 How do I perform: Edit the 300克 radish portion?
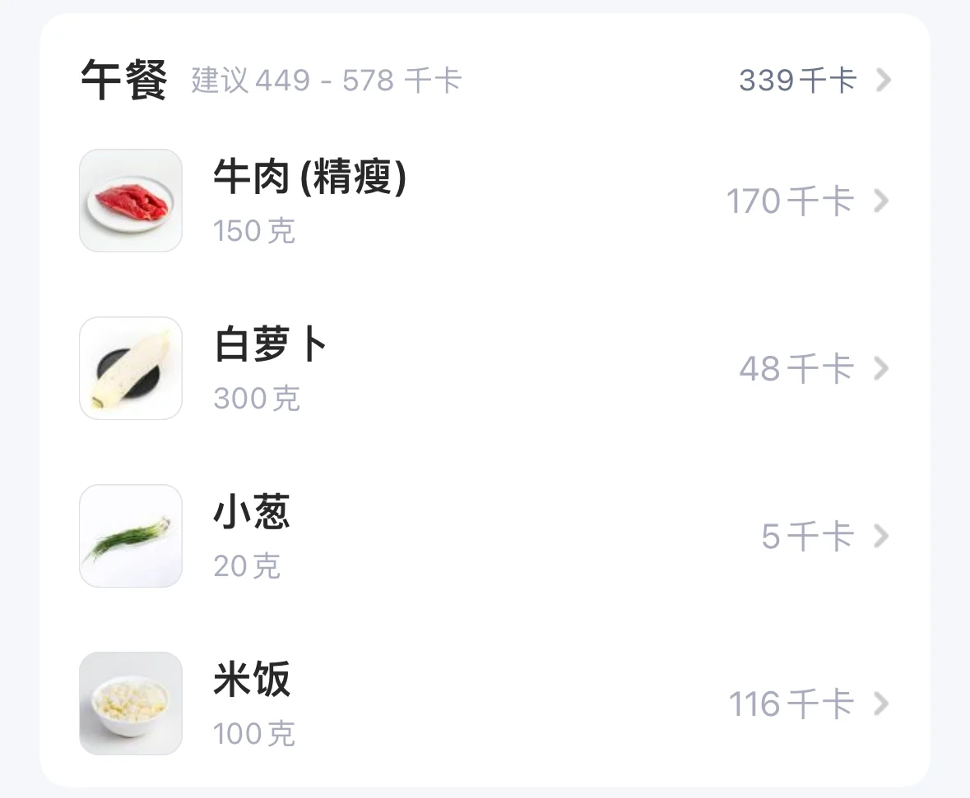[257, 398]
